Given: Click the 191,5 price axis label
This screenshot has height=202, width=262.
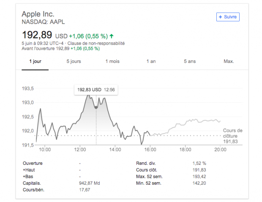Looking at the screenshot, I should 28,145.
